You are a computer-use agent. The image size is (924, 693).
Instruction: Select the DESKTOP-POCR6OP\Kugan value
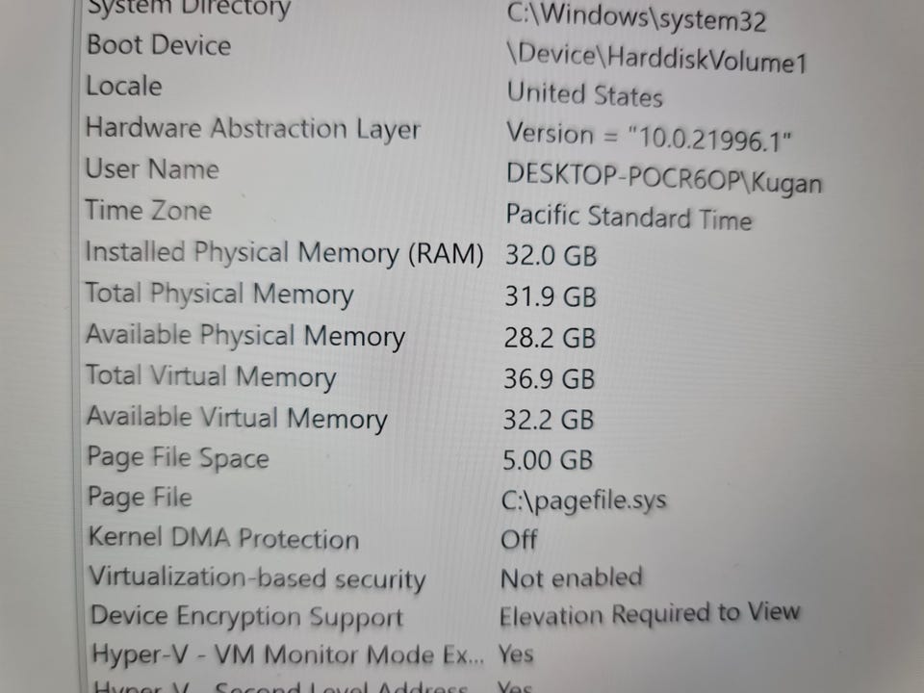click(x=664, y=177)
